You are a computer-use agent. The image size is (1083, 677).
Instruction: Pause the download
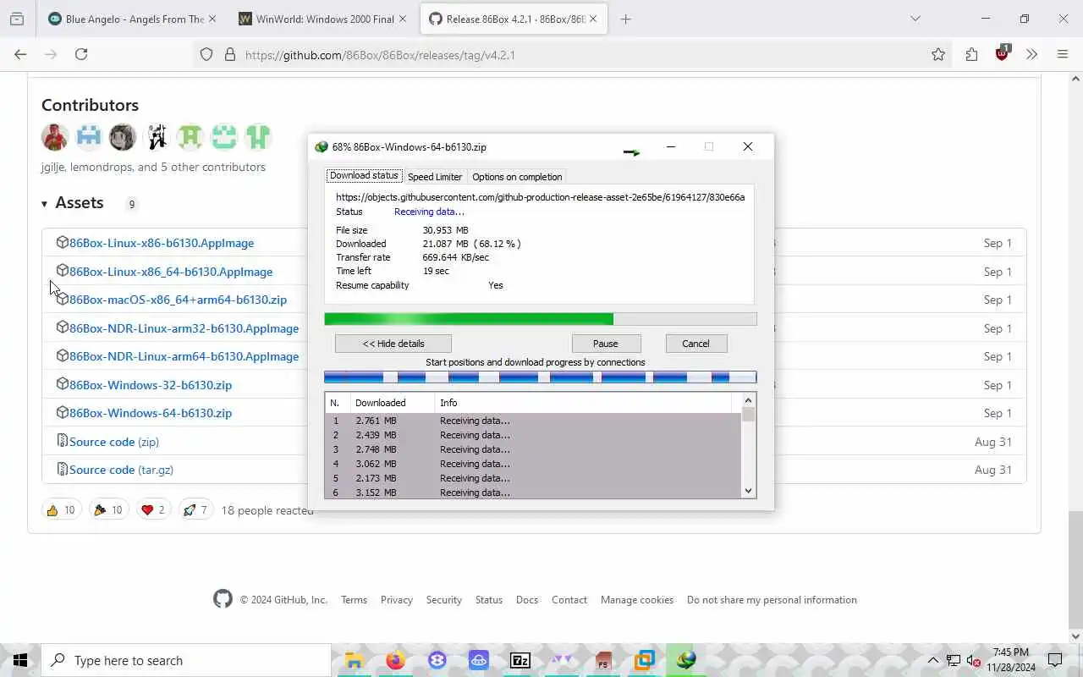[606, 344]
